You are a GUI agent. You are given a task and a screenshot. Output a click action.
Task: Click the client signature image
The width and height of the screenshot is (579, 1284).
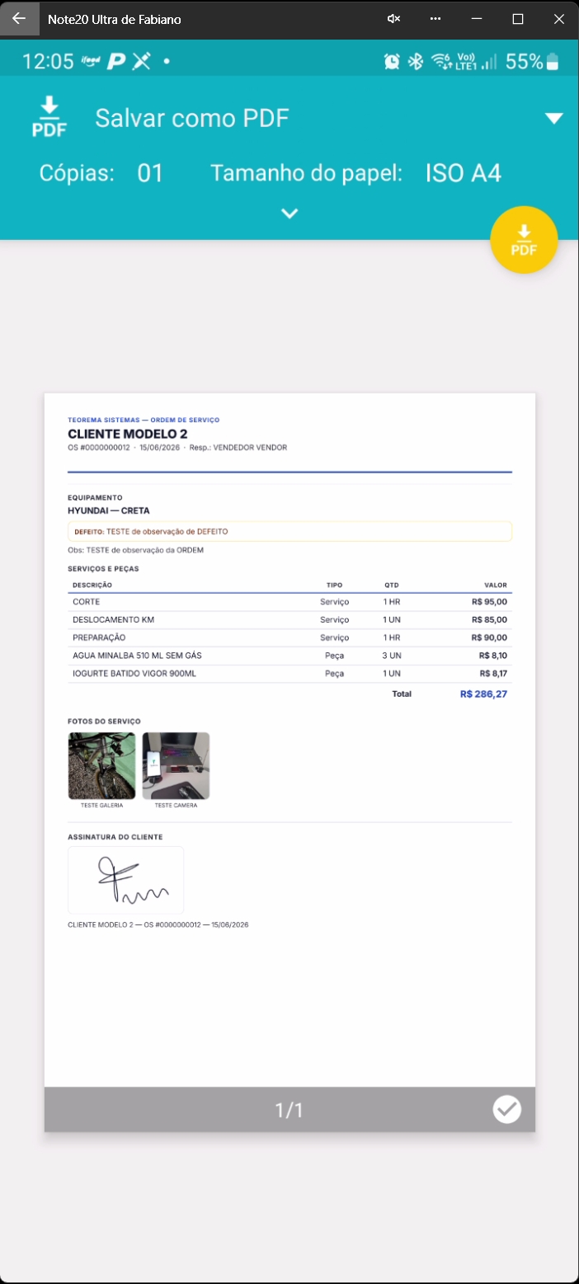125,881
